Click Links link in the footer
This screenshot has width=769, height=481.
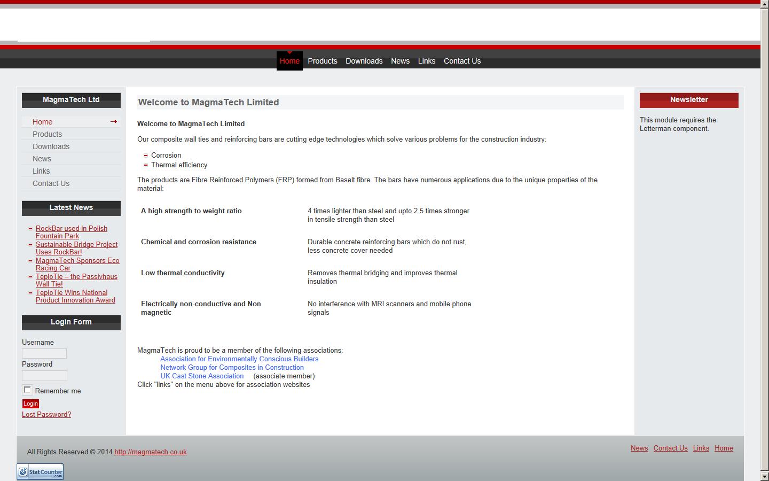tap(701, 448)
